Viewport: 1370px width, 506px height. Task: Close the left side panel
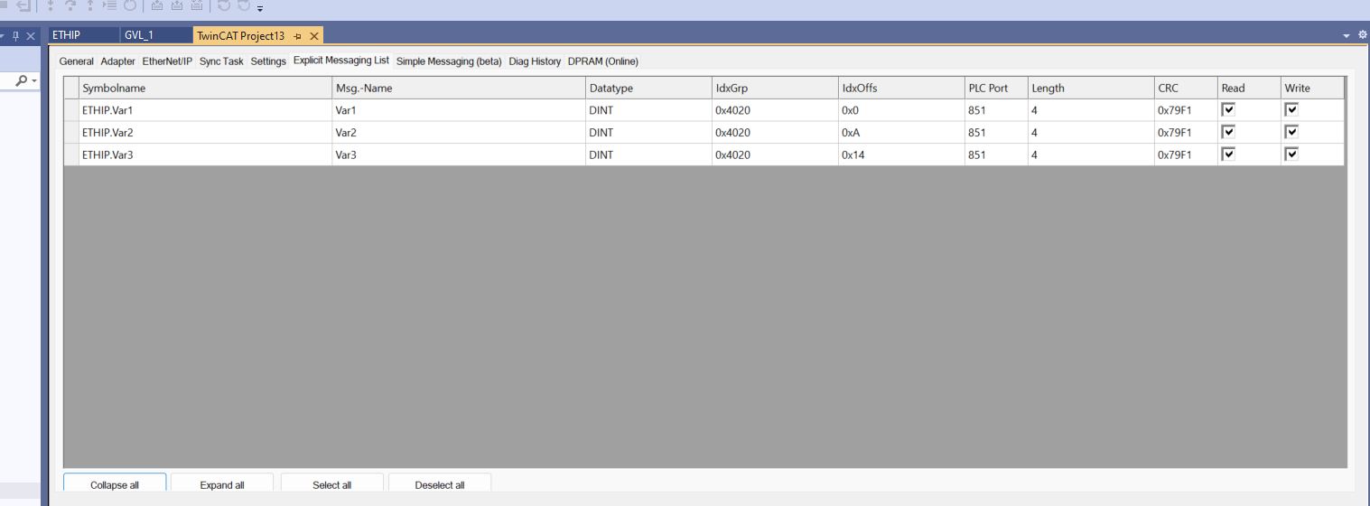[x=30, y=36]
